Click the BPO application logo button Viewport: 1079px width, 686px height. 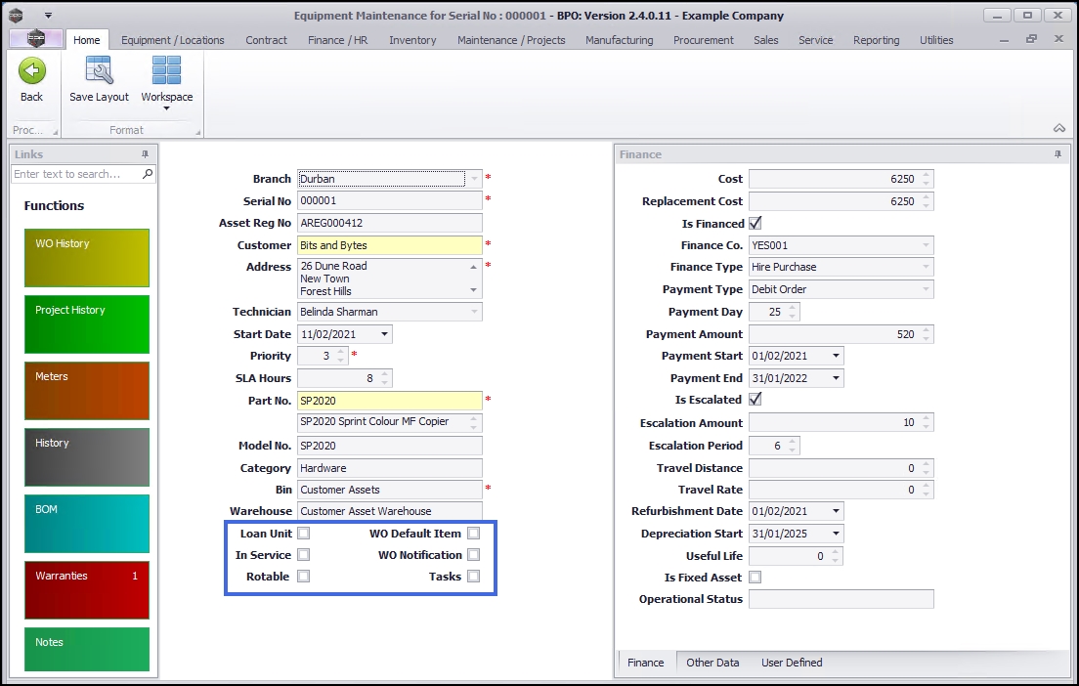pos(36,39)
